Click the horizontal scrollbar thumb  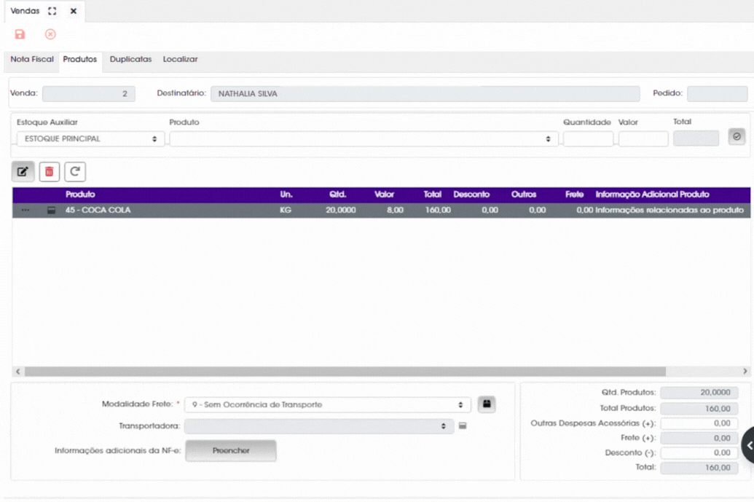[345, 371]
